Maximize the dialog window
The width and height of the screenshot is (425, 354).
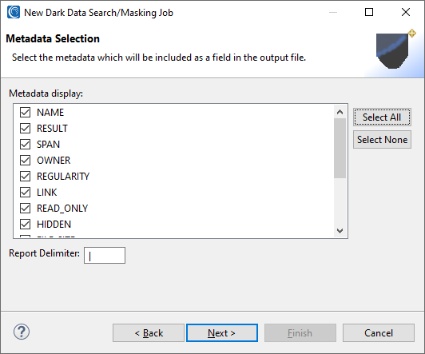click(369, 12)
